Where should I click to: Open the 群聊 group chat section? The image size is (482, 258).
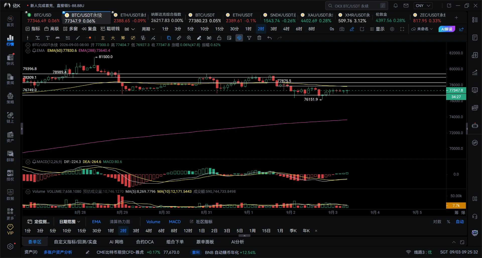click(x=10, y=156)
